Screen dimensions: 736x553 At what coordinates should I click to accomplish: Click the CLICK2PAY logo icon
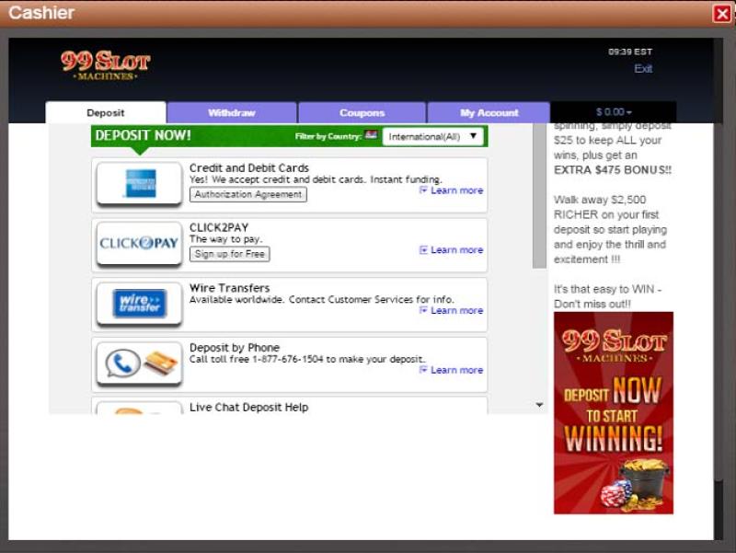click(x=139, y=243)
